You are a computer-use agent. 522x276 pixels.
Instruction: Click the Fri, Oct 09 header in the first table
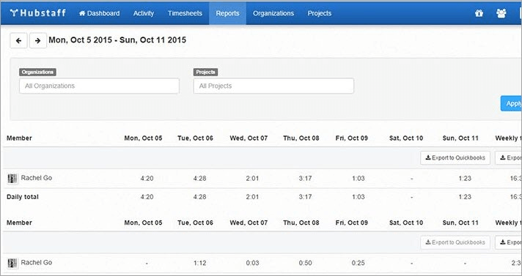(352, 138)
